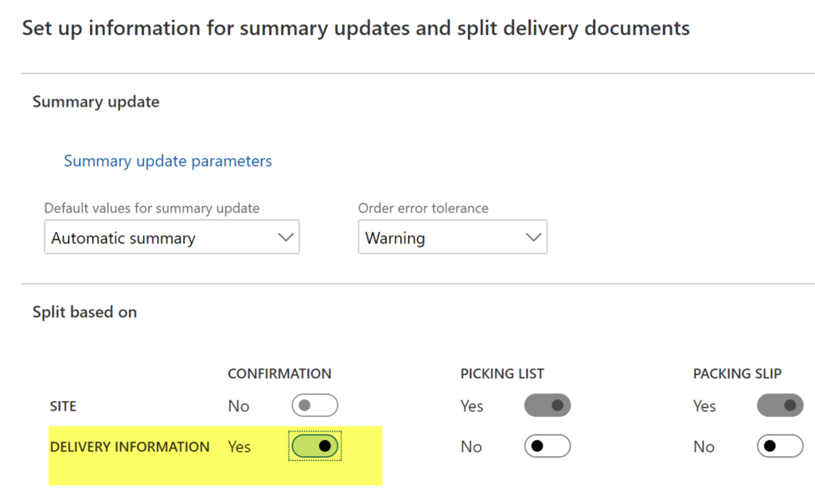
Task: Turn off Site split for Picking list
Action: coord(548,406)
